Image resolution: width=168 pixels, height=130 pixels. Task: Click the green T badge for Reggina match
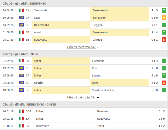pos(164,25)
